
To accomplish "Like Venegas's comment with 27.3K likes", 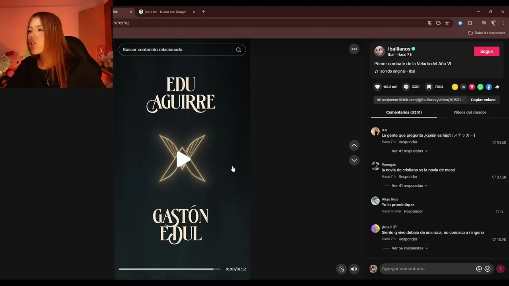I will click(x=494, y=177).
